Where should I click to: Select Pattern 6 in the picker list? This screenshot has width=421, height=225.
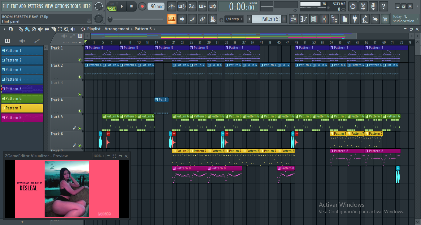click(x=22, y=99)
